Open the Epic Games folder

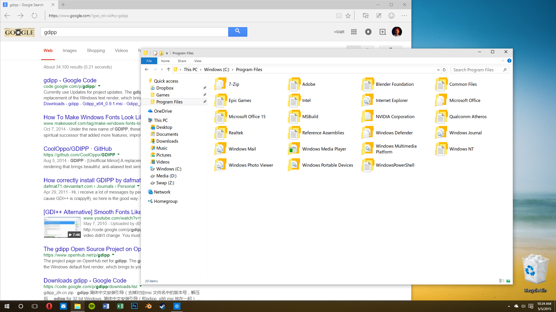tap(233, 101)
